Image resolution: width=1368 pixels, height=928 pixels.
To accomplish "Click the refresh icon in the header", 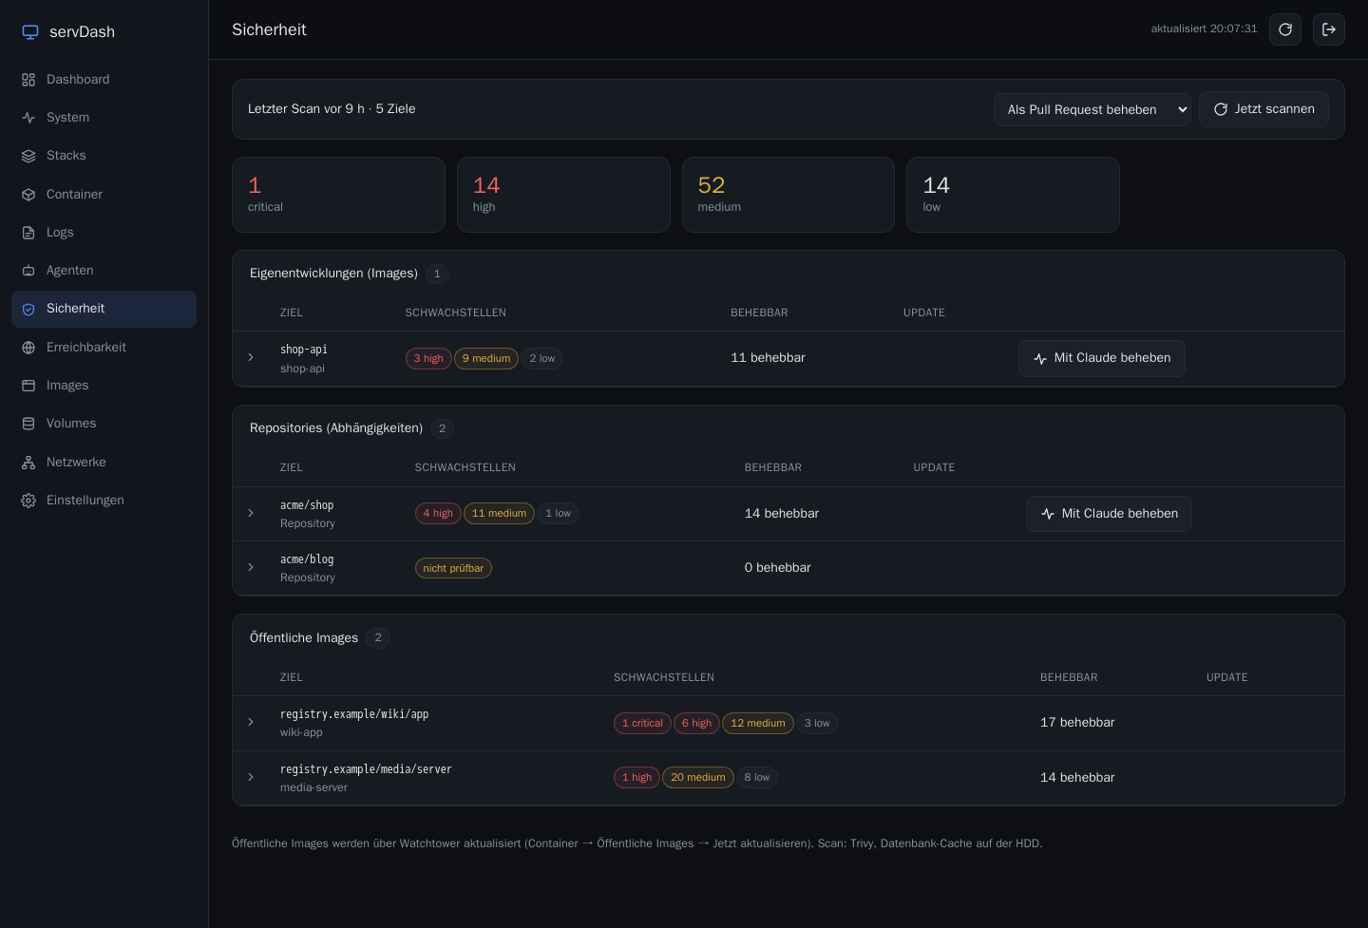I will coord(1285,29).
